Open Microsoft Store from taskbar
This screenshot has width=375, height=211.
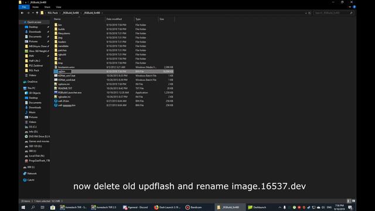click(x=53, y=207)
